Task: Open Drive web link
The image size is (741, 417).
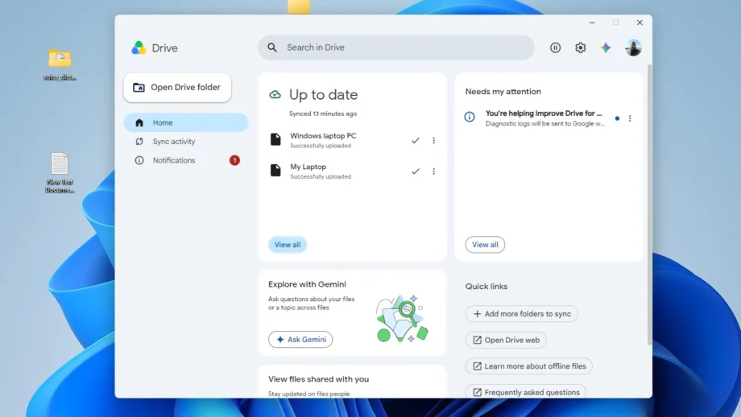Action: 506,340
